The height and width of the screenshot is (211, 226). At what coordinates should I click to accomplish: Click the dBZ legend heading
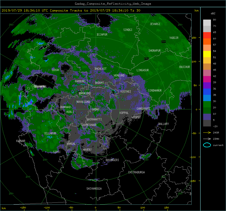click(x=213, y=14)
